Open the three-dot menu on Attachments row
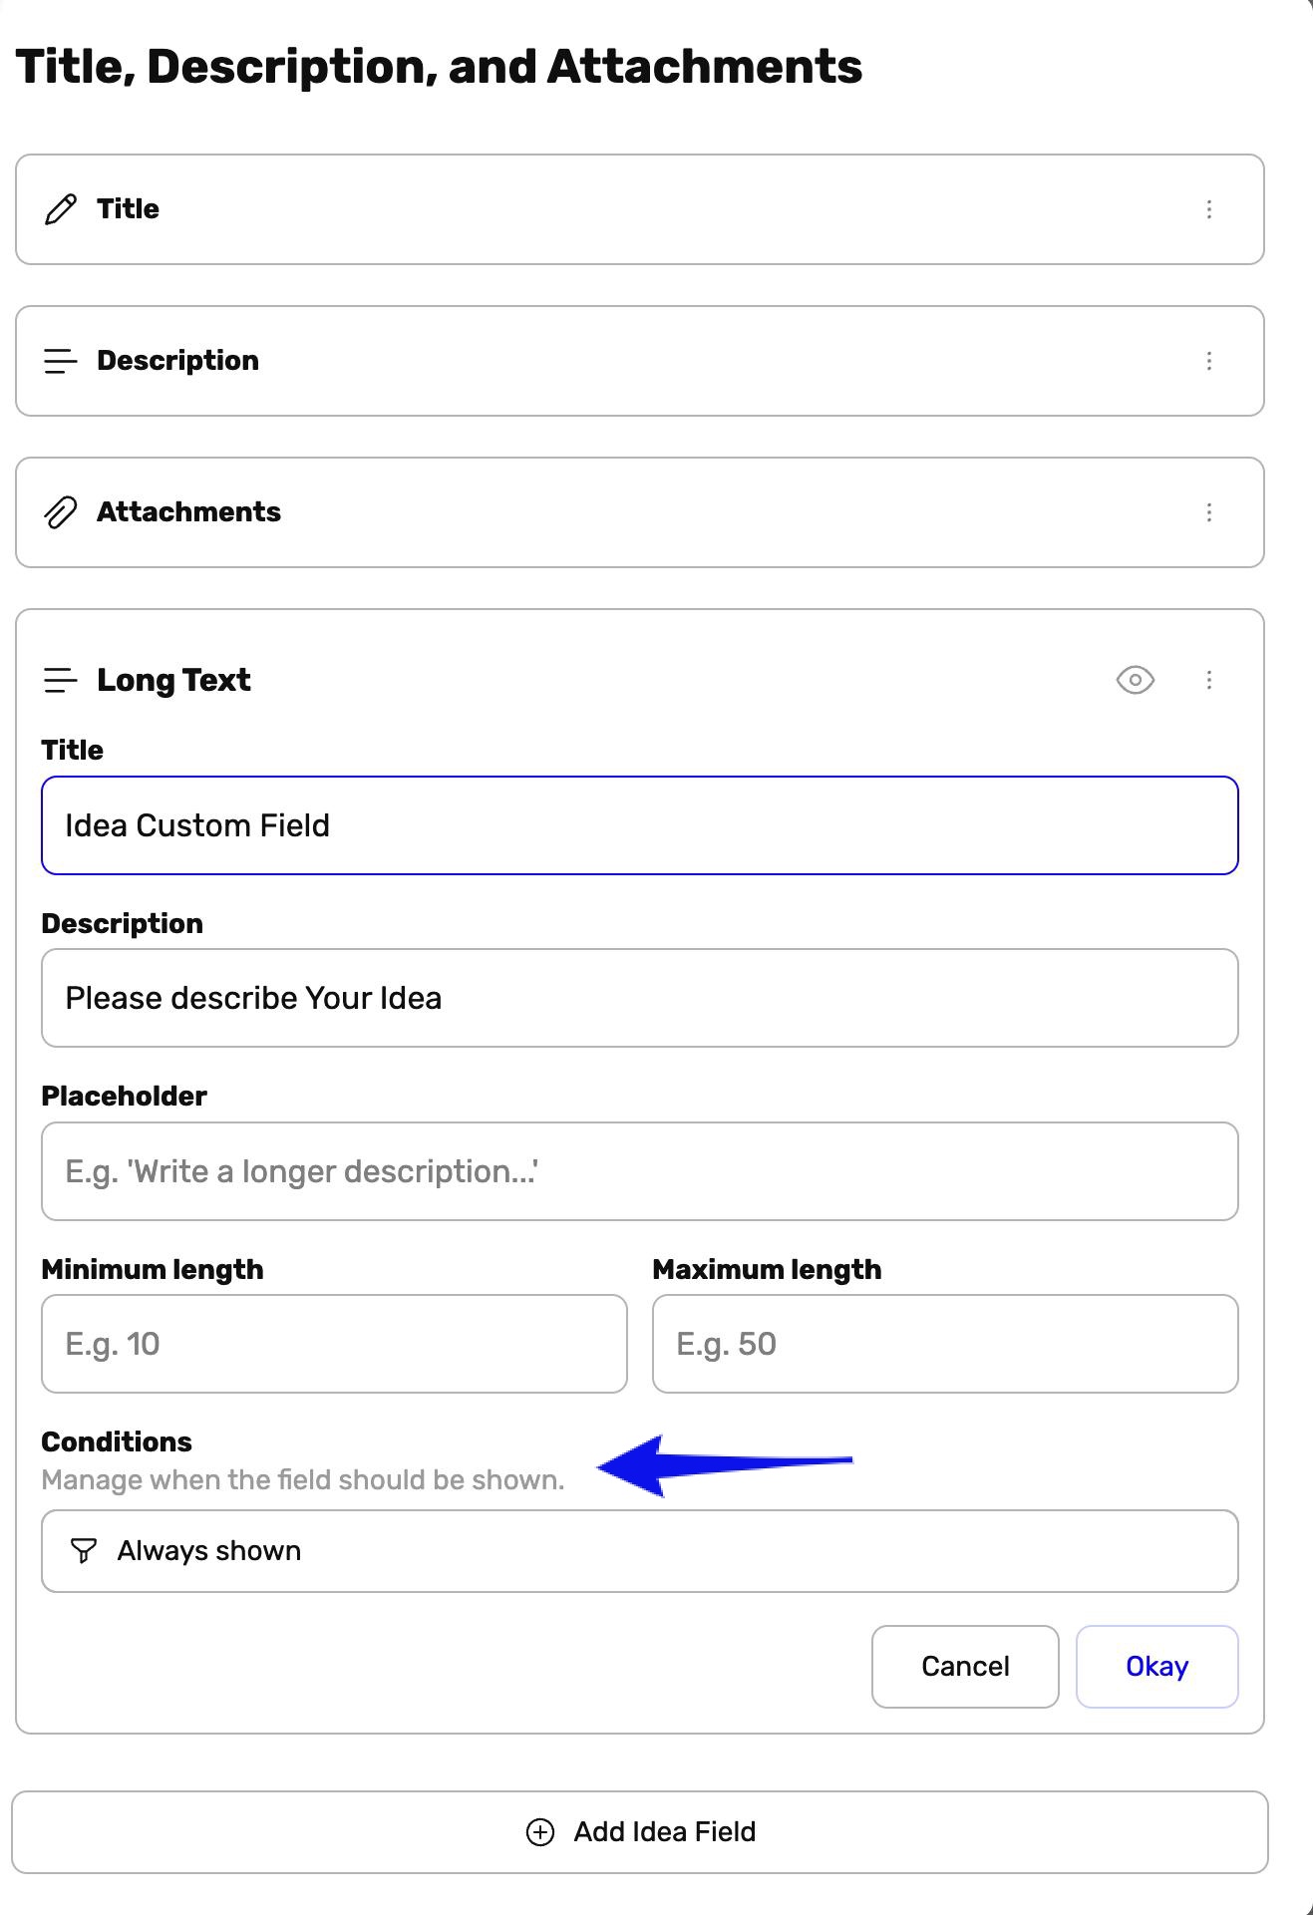 (x=1209, y=512)
